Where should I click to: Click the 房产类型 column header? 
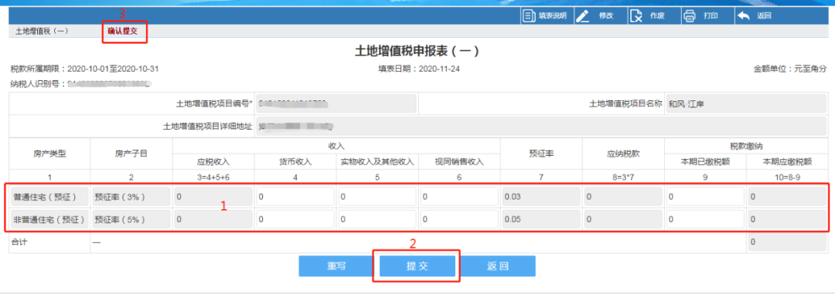(49, 154)
